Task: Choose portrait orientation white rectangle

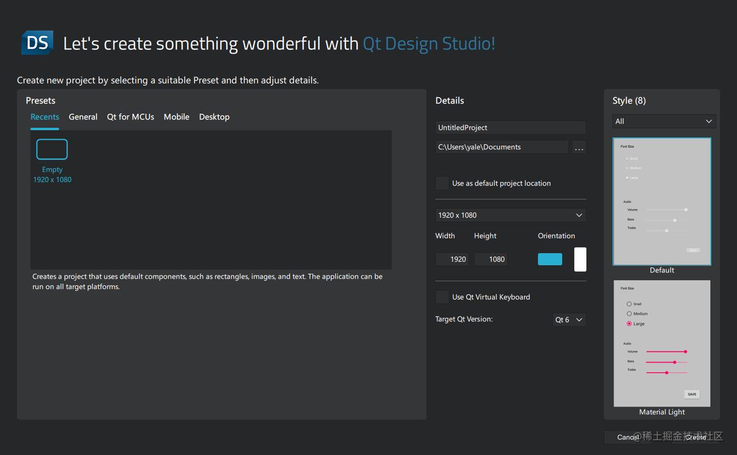Action: (580, 259)
